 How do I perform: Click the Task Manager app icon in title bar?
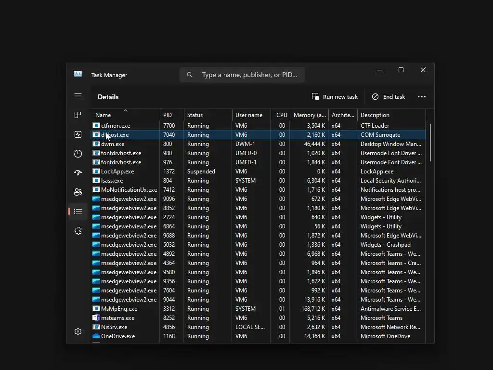point(78,74)
